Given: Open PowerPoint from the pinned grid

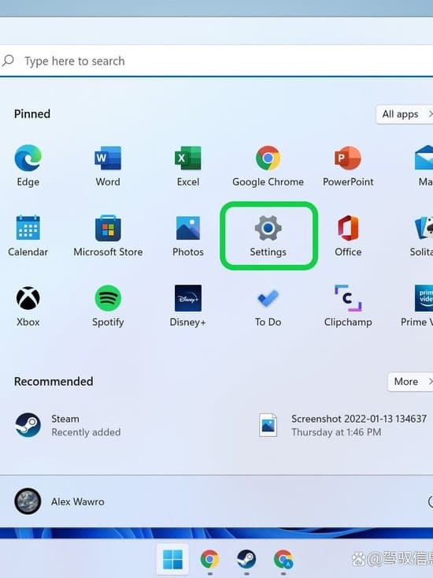Looking at the screenshot, I should [348, 166].
